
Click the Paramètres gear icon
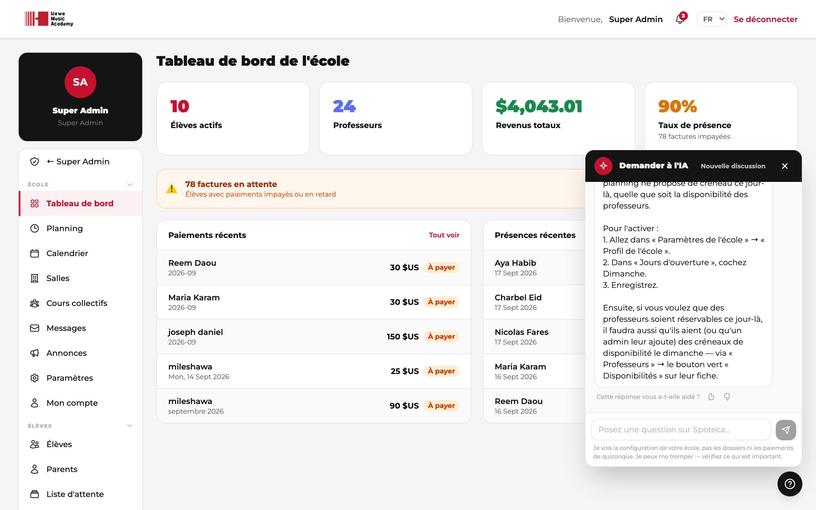(x=34, y=378)
